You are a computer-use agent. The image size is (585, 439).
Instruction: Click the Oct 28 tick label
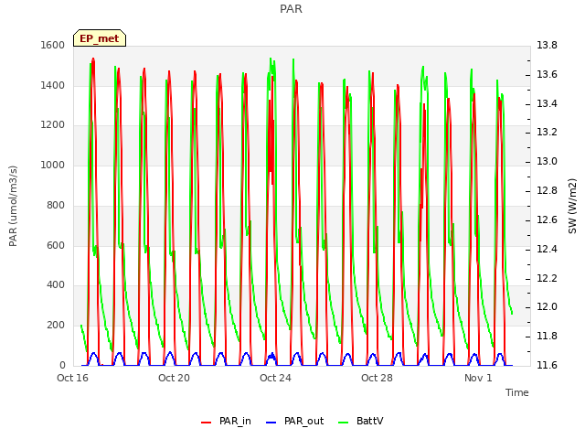[x=377, y=378]
